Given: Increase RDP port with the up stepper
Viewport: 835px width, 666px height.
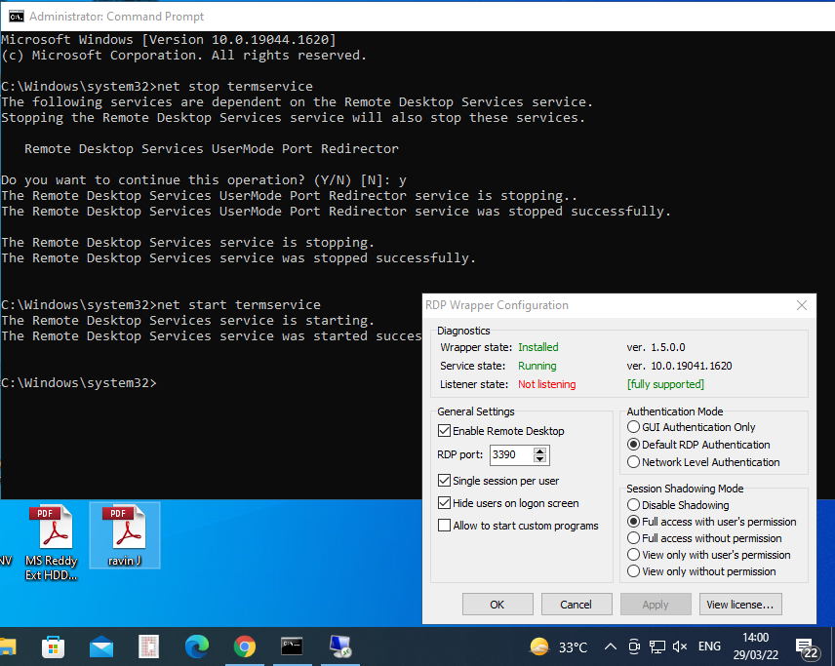Looking at the screenshot, I should tap(540, 451).
